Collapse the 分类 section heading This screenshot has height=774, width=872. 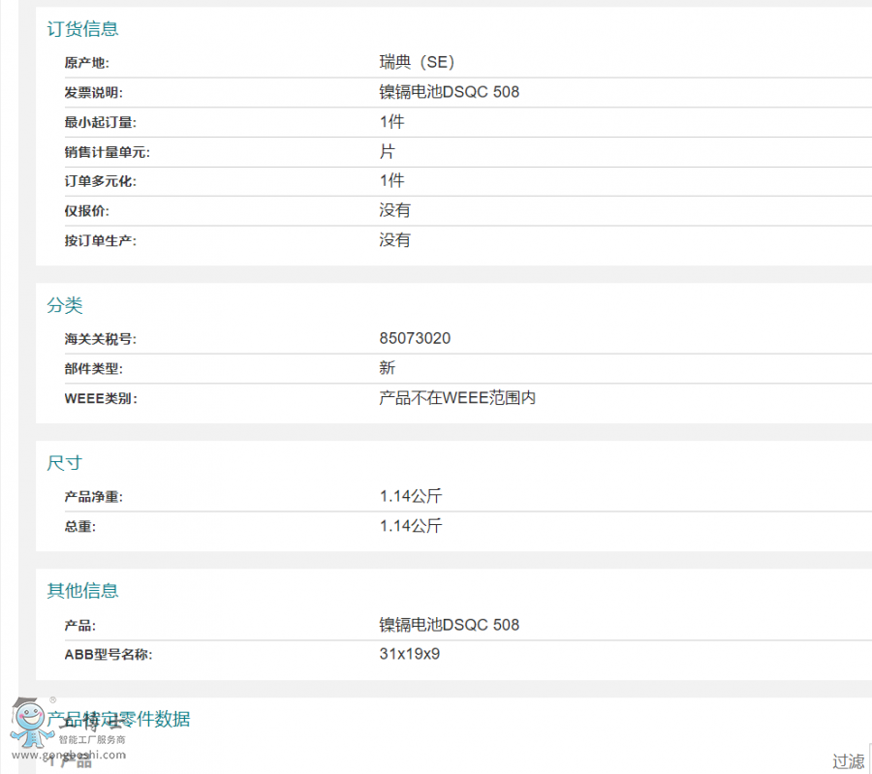point(65,305)
